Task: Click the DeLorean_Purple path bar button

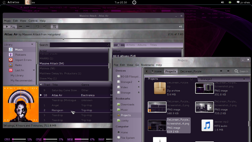Action: click(x=191, y=71)
